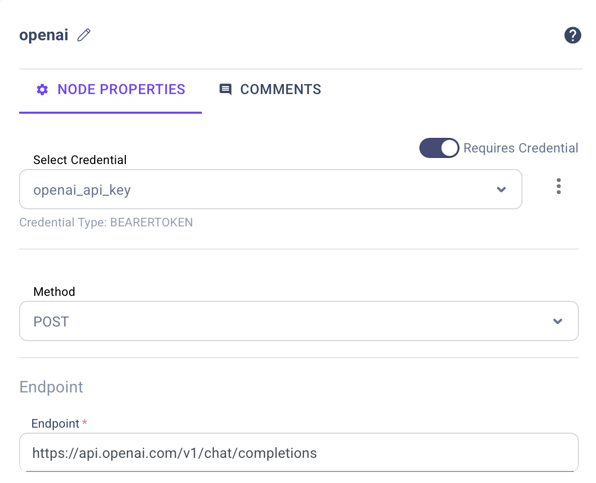Open the Select Credential dropdown
Viewport: 596px width, 483px height.
click(x=271, y=189)
